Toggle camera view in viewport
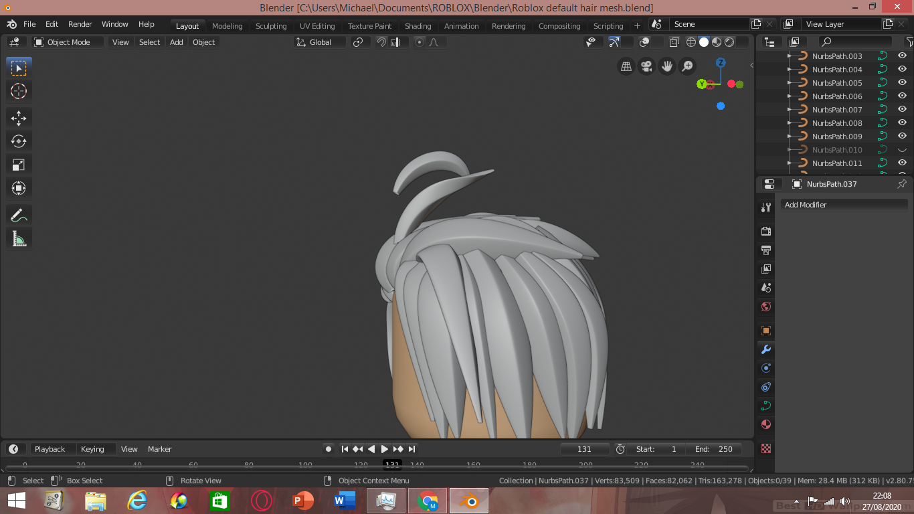The width and height of the screenshot is (914, 514). 646,66
